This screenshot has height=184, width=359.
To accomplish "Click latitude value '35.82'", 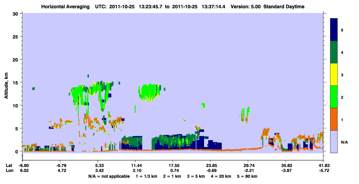I will (286, 166).
